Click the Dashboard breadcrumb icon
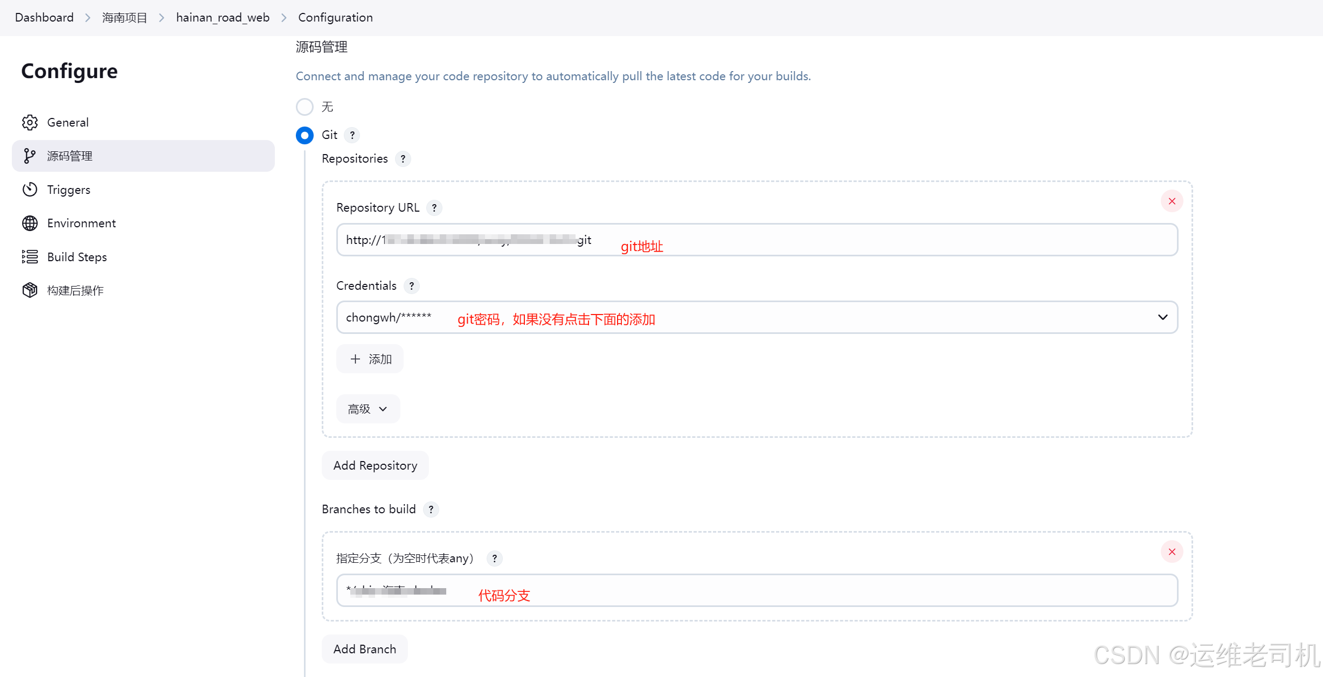The image size is (1323, 677). (43, 17)
